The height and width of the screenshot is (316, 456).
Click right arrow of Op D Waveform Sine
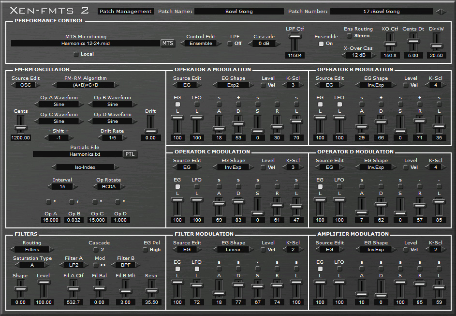(x=134, y=121)
